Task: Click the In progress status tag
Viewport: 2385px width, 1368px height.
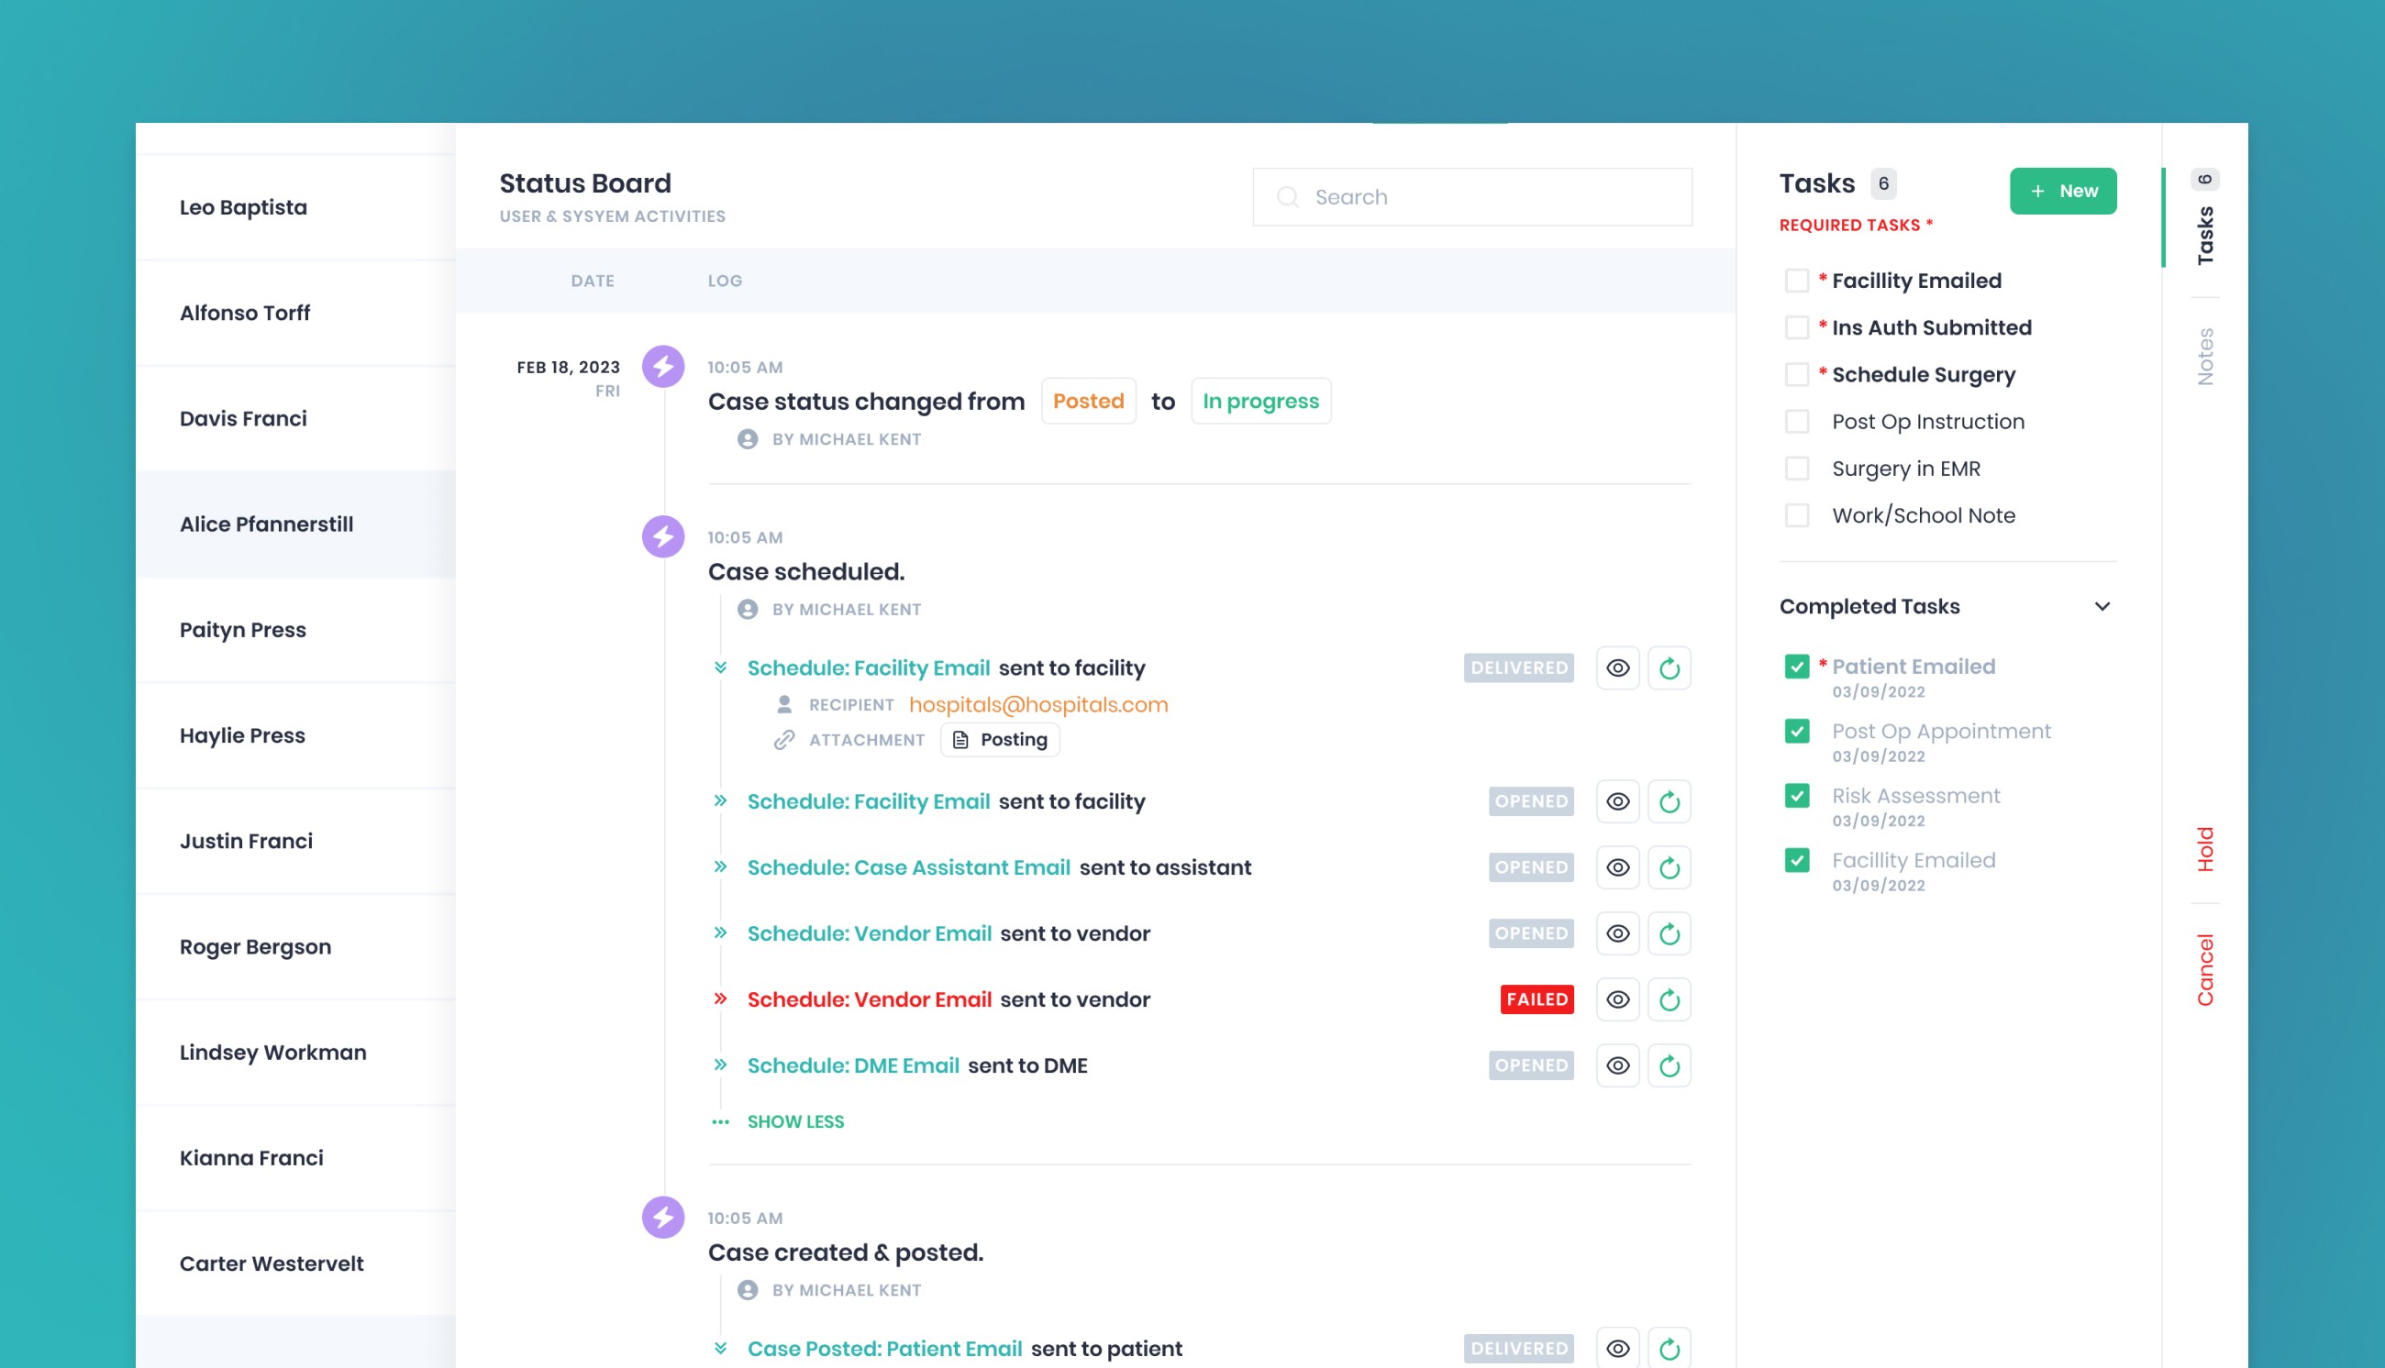Action: (1260, 402)
